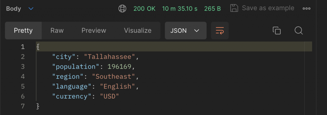Click the "USD" value

coord(110,97)
